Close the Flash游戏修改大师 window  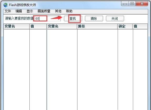(x=142, y=4)
